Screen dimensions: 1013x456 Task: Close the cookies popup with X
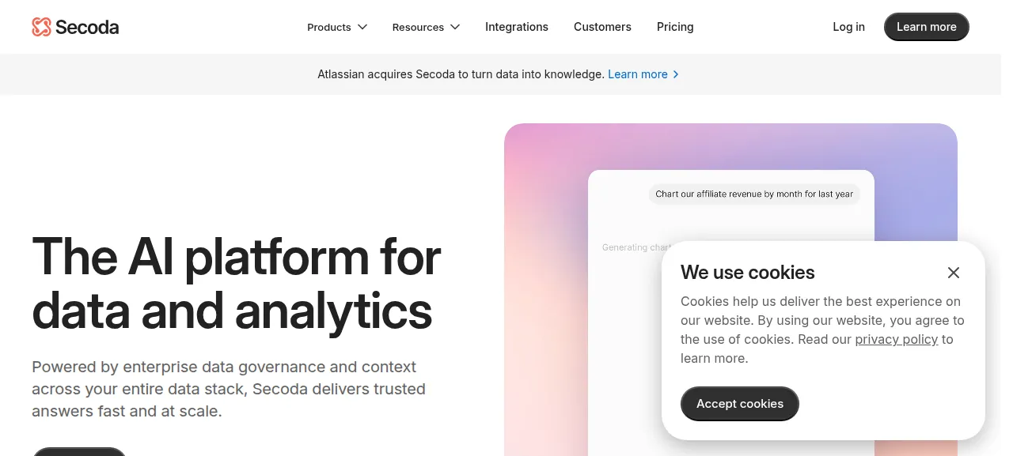click(954, 273)
